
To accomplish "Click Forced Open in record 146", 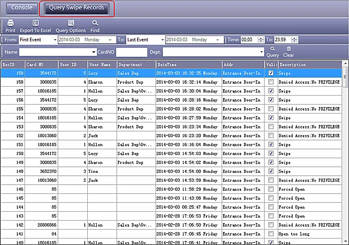I will click(292, 189).
